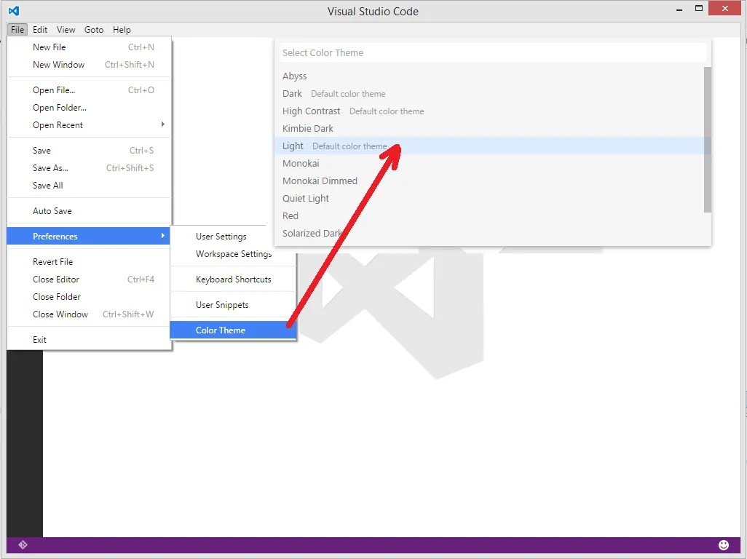Click the theme list scrollbar
The width and height of the screenshot is (747, 559).
coord(708,140)
